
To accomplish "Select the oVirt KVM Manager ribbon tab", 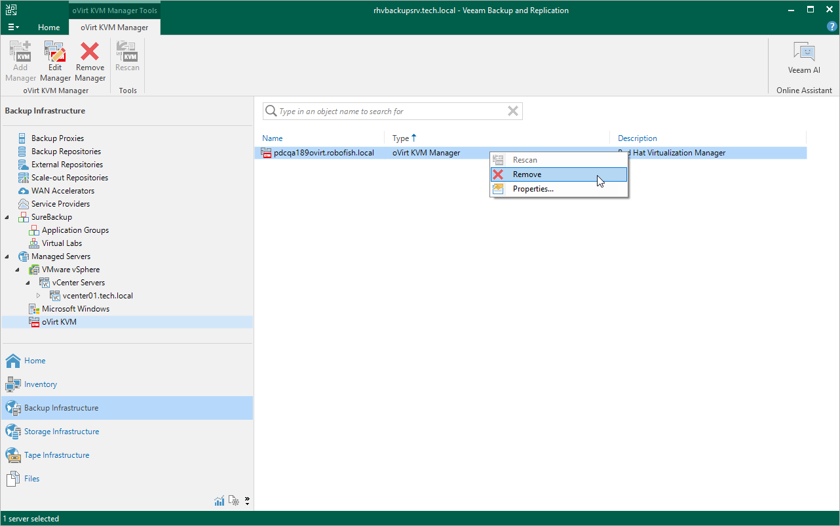I will coord(115,28).
